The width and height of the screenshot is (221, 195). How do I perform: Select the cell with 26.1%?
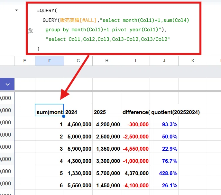164,183
